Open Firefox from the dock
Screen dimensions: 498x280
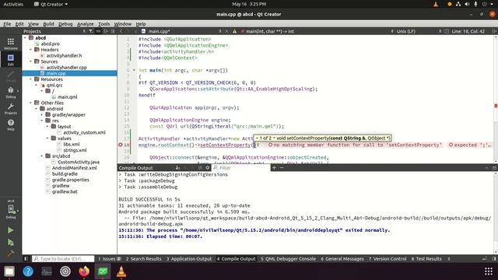coord(84,271)
